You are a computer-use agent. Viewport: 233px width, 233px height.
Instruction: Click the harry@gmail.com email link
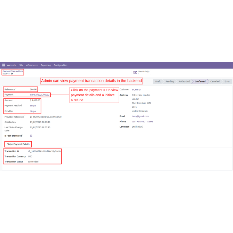coord(140,116)
